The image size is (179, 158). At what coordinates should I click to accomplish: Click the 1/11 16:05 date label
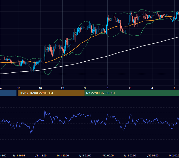(19, 156)
